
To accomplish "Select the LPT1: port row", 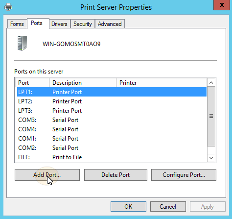I will point(112,92).
